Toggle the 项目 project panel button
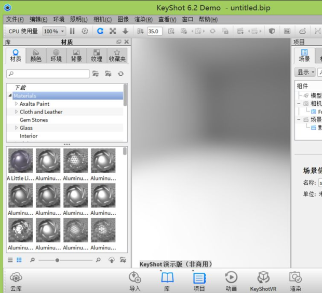Image resolution: width=322 pixels, height=293 pixels. pyautogui.click(x=199, y=281)
